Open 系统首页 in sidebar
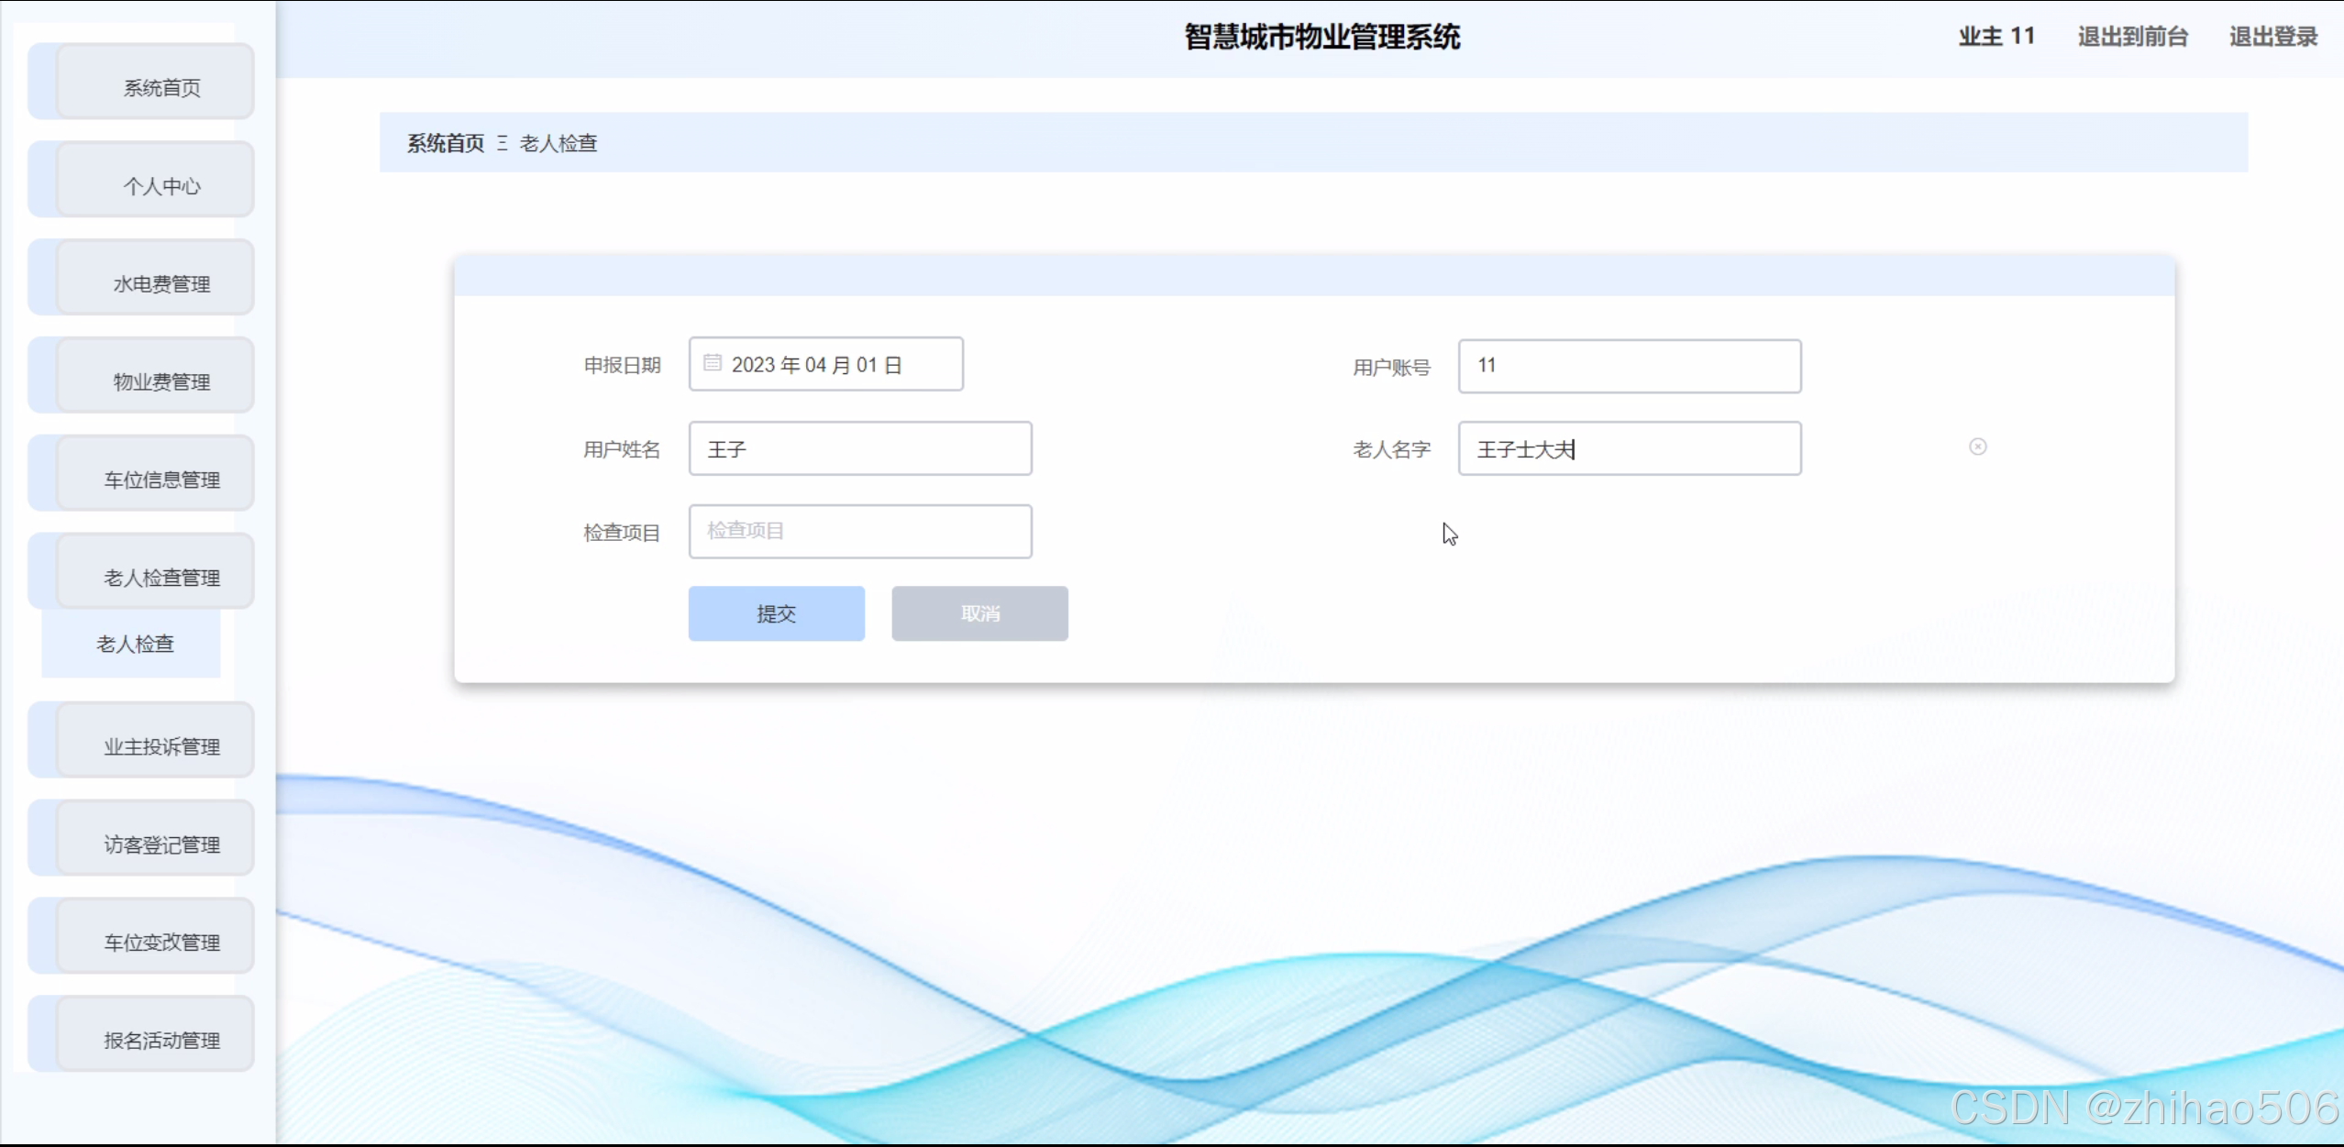The width and height of the screenshot is (2344, 1147). point(161,87)
